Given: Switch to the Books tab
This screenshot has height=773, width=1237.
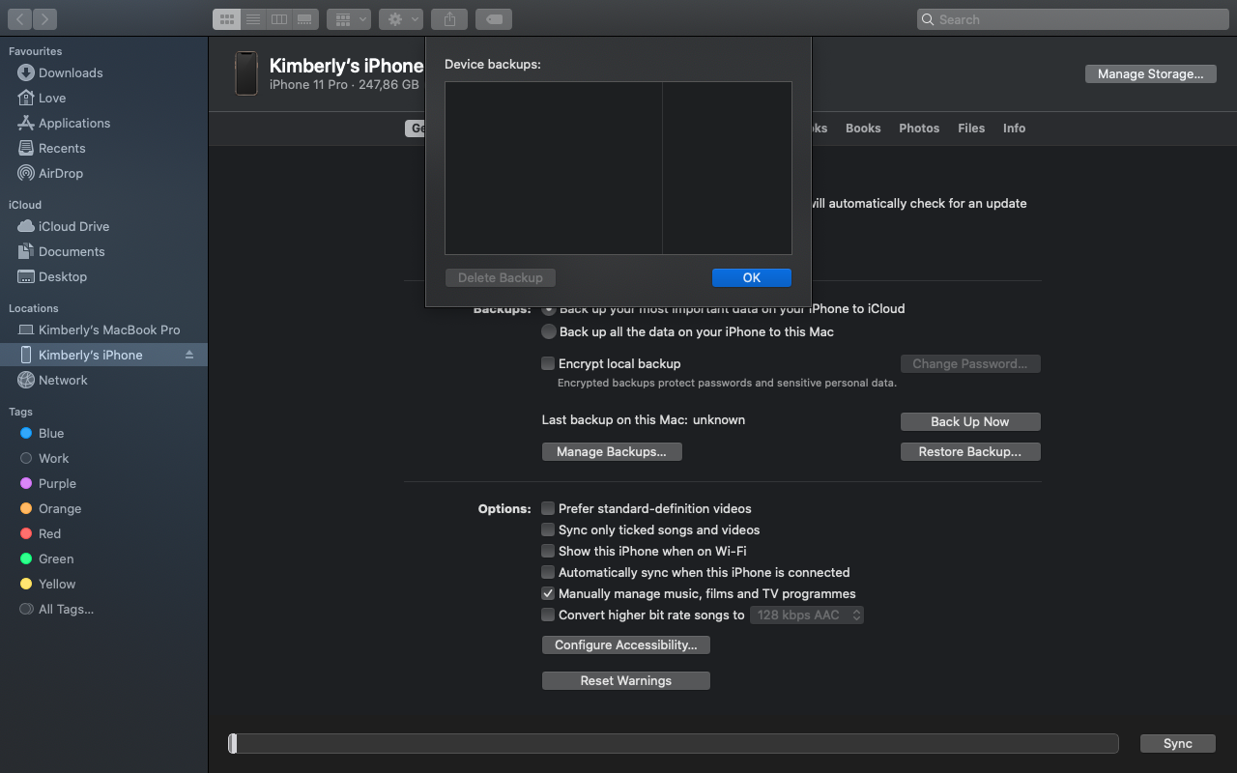Looking at the screenshot, I should click(x=863, y=128).
